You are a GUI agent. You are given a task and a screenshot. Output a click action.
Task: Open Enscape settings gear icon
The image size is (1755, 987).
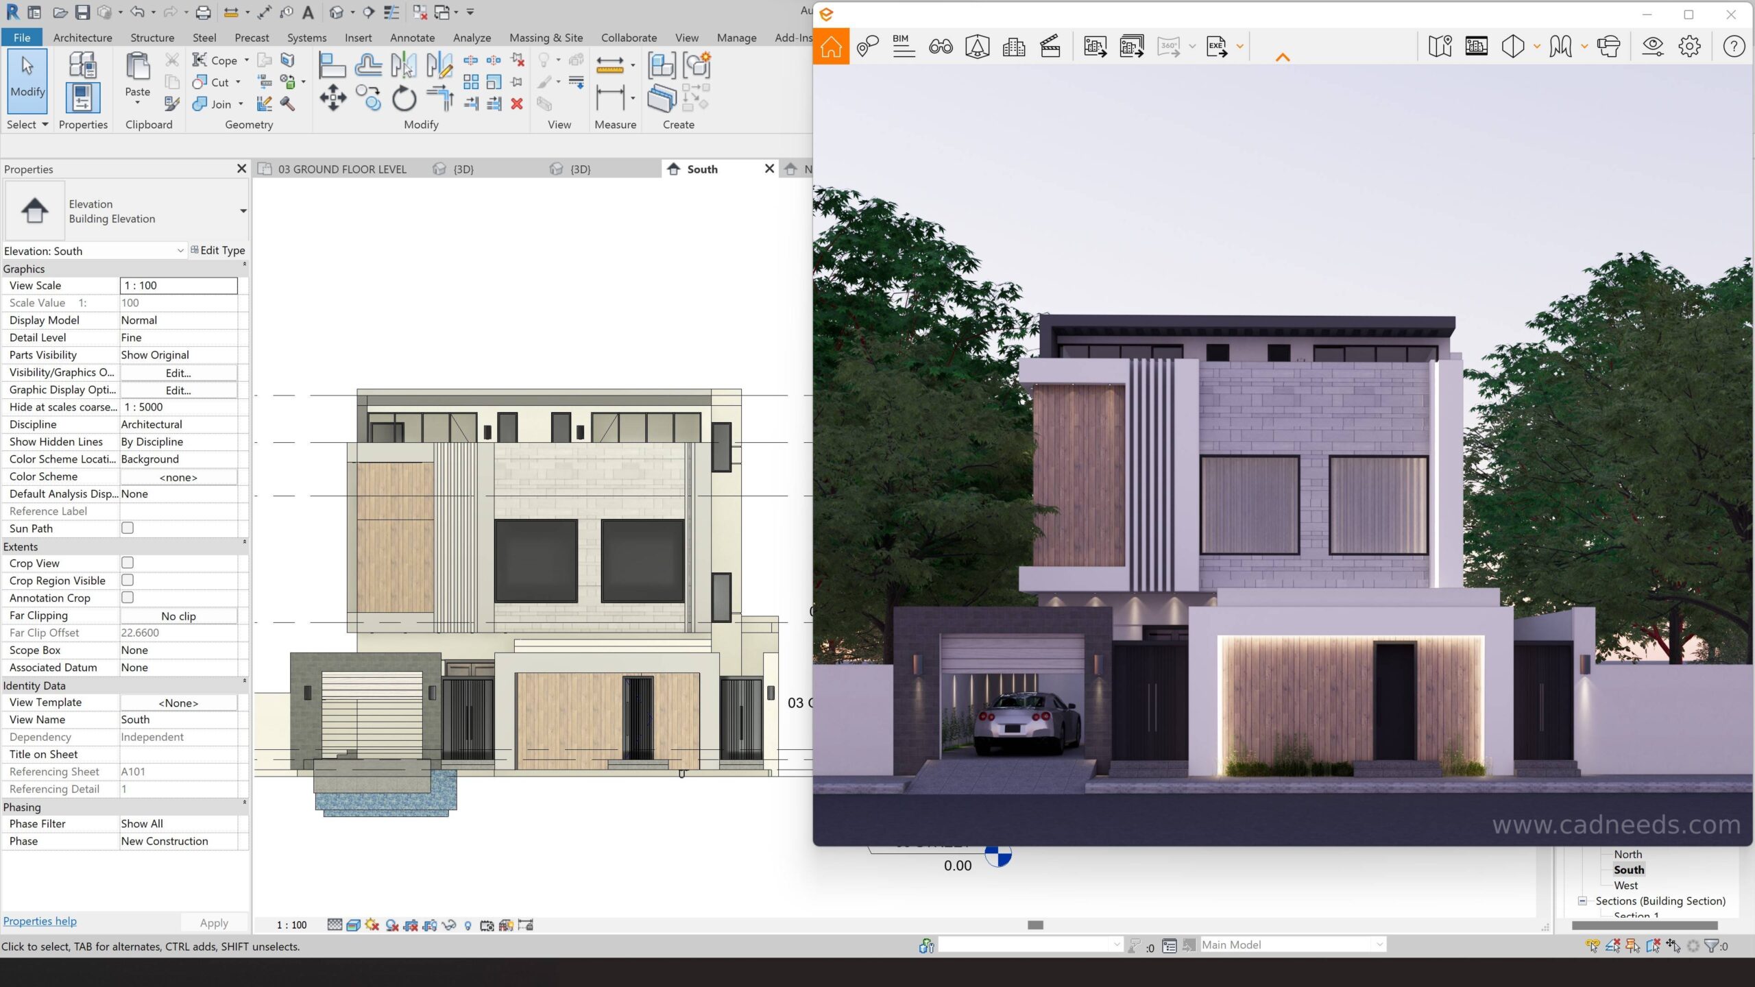click(x=1689, y=47)
